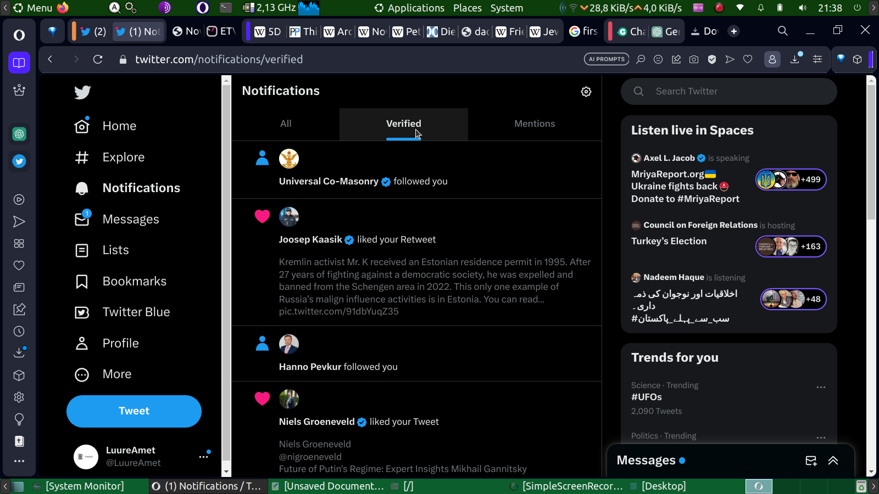Image resolution: width=879 pixels, height=494 pixels.
Task: Switch to the All notifications tab
Action: coord(286,124)
